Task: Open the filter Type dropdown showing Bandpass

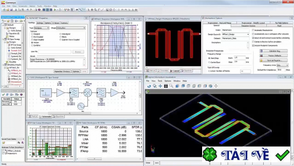Action: point(42,28)
